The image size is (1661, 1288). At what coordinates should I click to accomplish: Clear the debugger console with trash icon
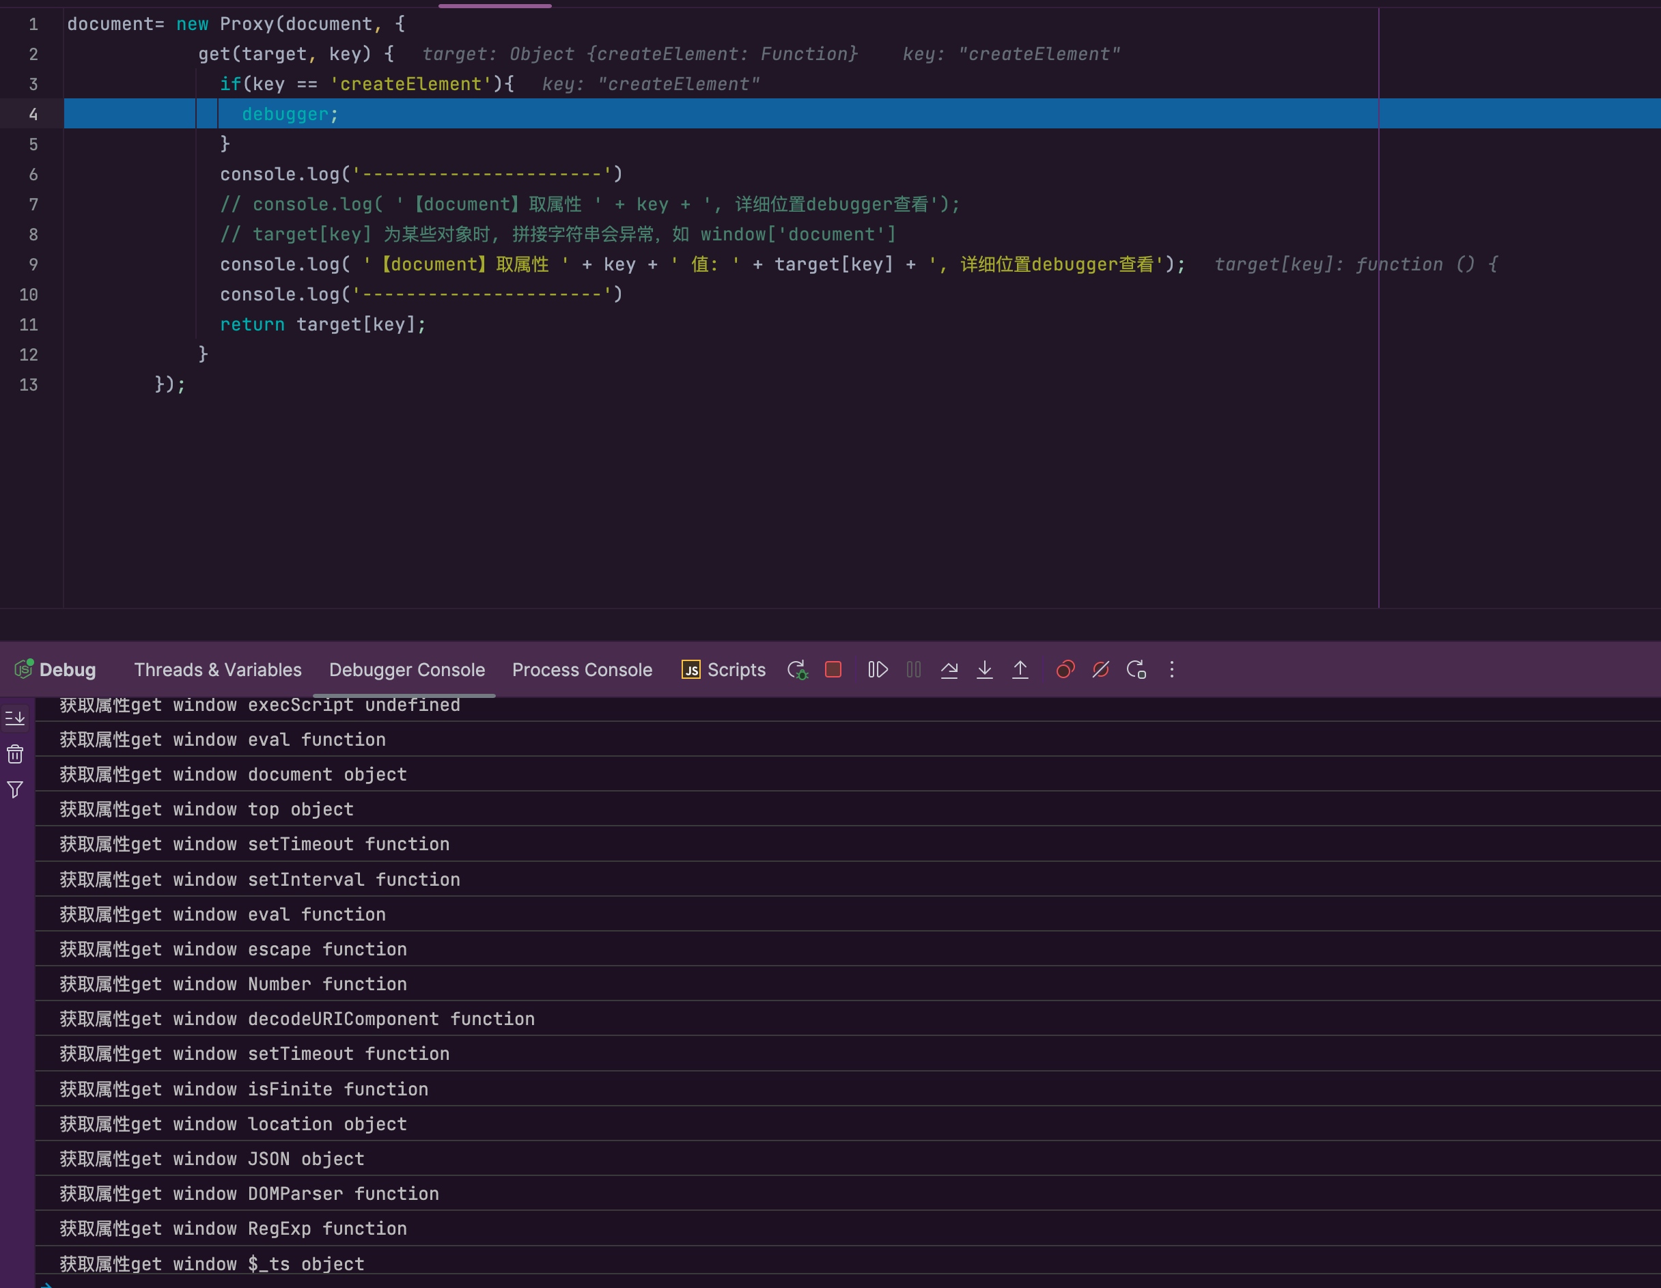point(15,754)
